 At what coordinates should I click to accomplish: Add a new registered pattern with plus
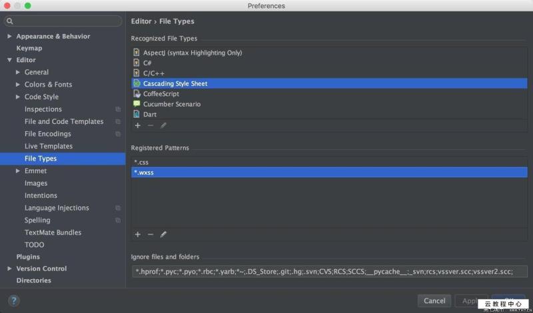click(x=138, y=234)
